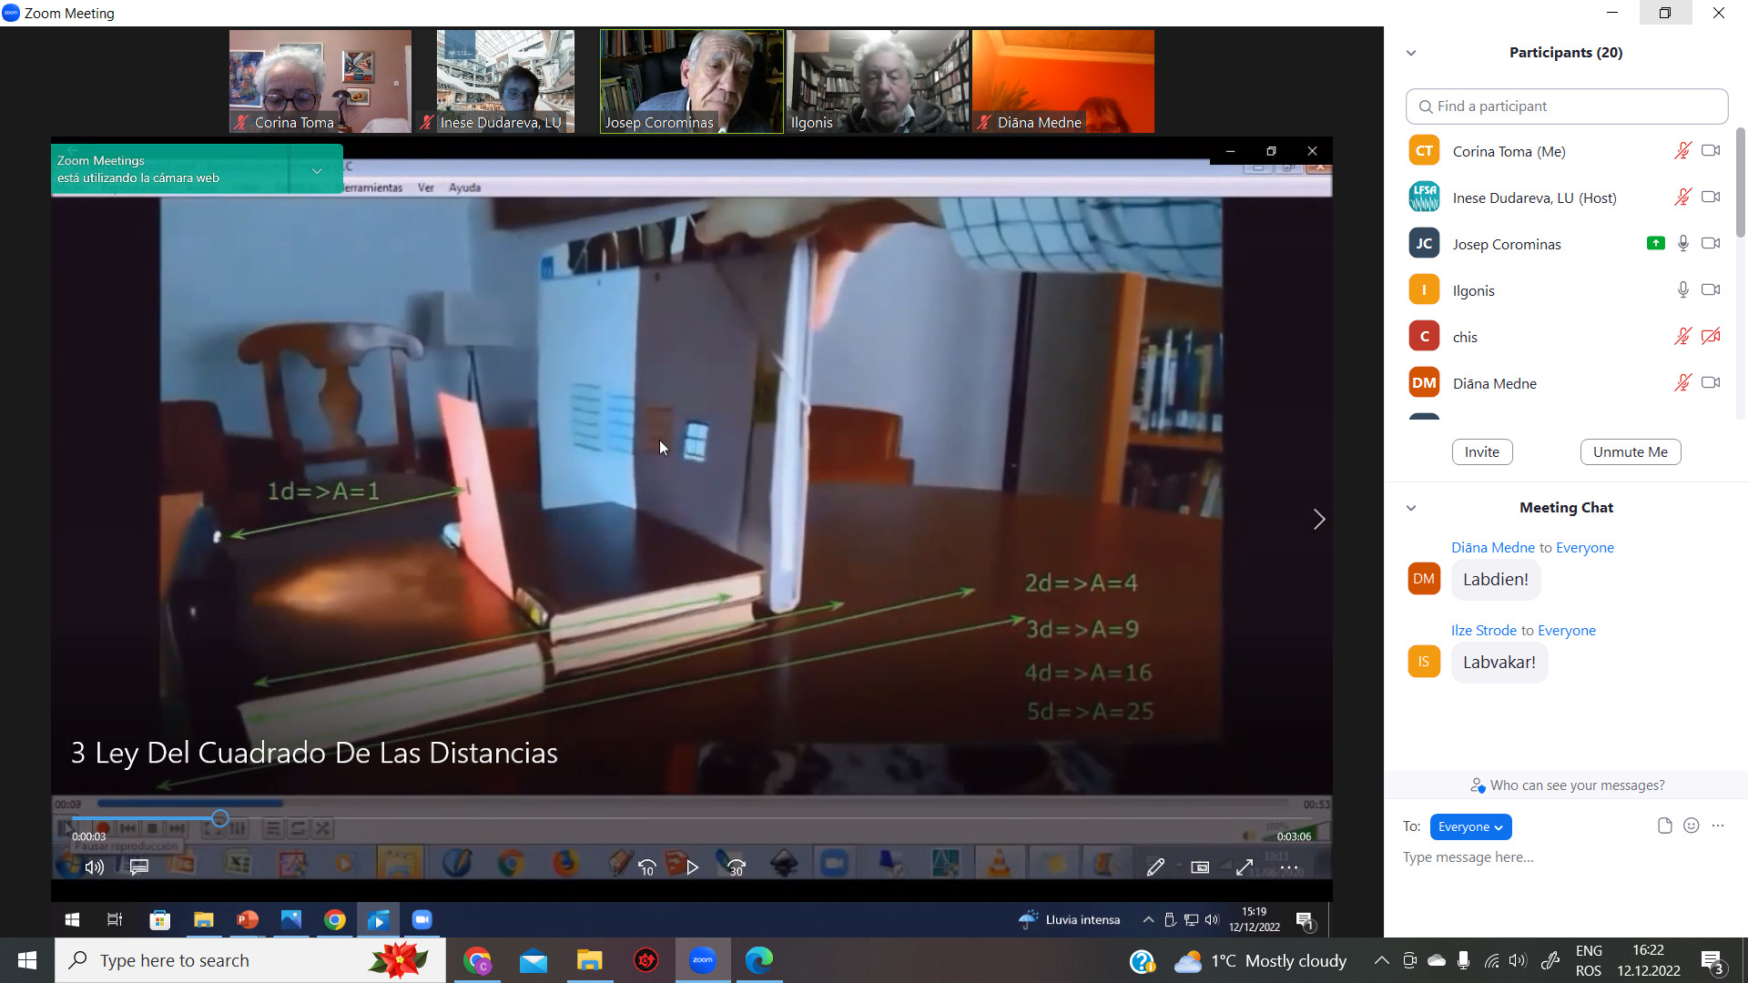
Task: Open Mail app from local taskbar
Action: tap(534, 960)
